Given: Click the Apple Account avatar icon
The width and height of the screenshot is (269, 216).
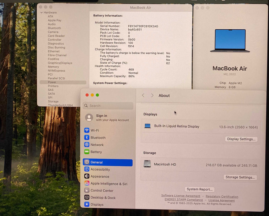Looking at the screenshot, I should pos(89,118).
